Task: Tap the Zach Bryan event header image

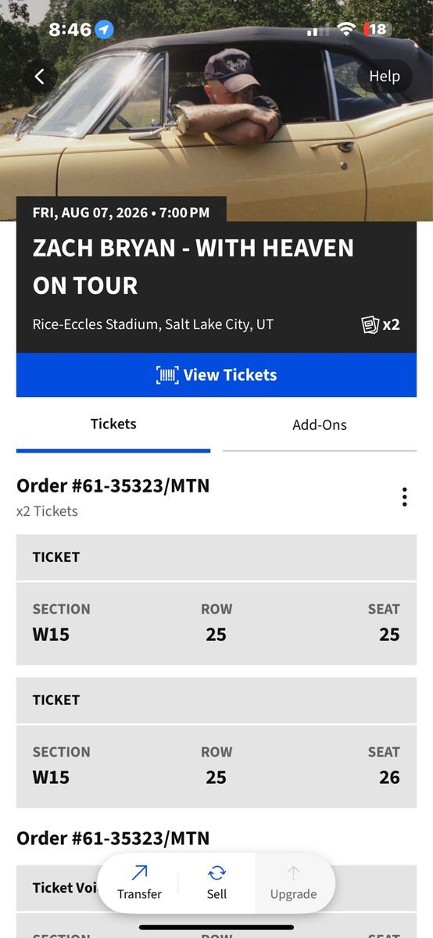Action: (216, 109)
